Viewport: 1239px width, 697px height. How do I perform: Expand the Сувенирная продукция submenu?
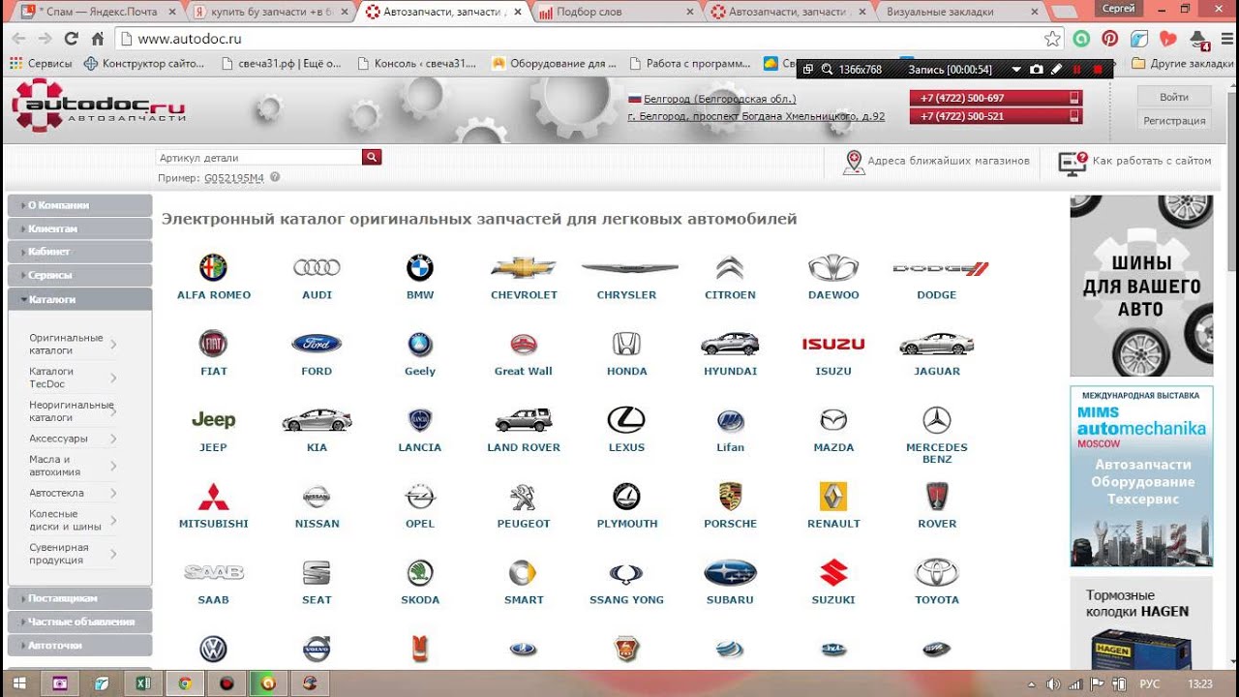click(x=113, y=554)
